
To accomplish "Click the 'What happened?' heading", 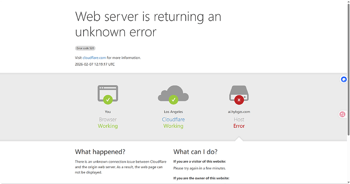I will coord(100,152).
